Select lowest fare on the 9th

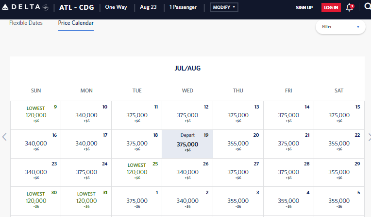click(36, 115)
